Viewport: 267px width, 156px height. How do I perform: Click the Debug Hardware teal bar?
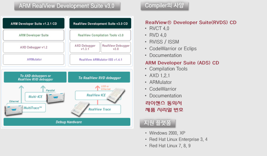(67, 122)
